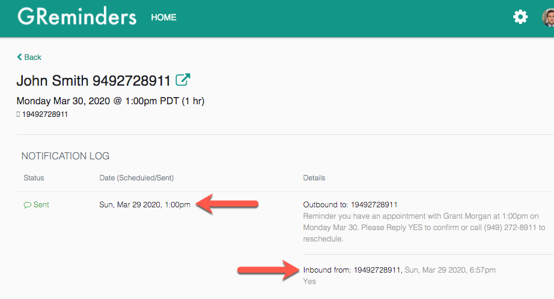Click the reminder message body text
Screen dimensions: 554x299
[x=424, y=227]
